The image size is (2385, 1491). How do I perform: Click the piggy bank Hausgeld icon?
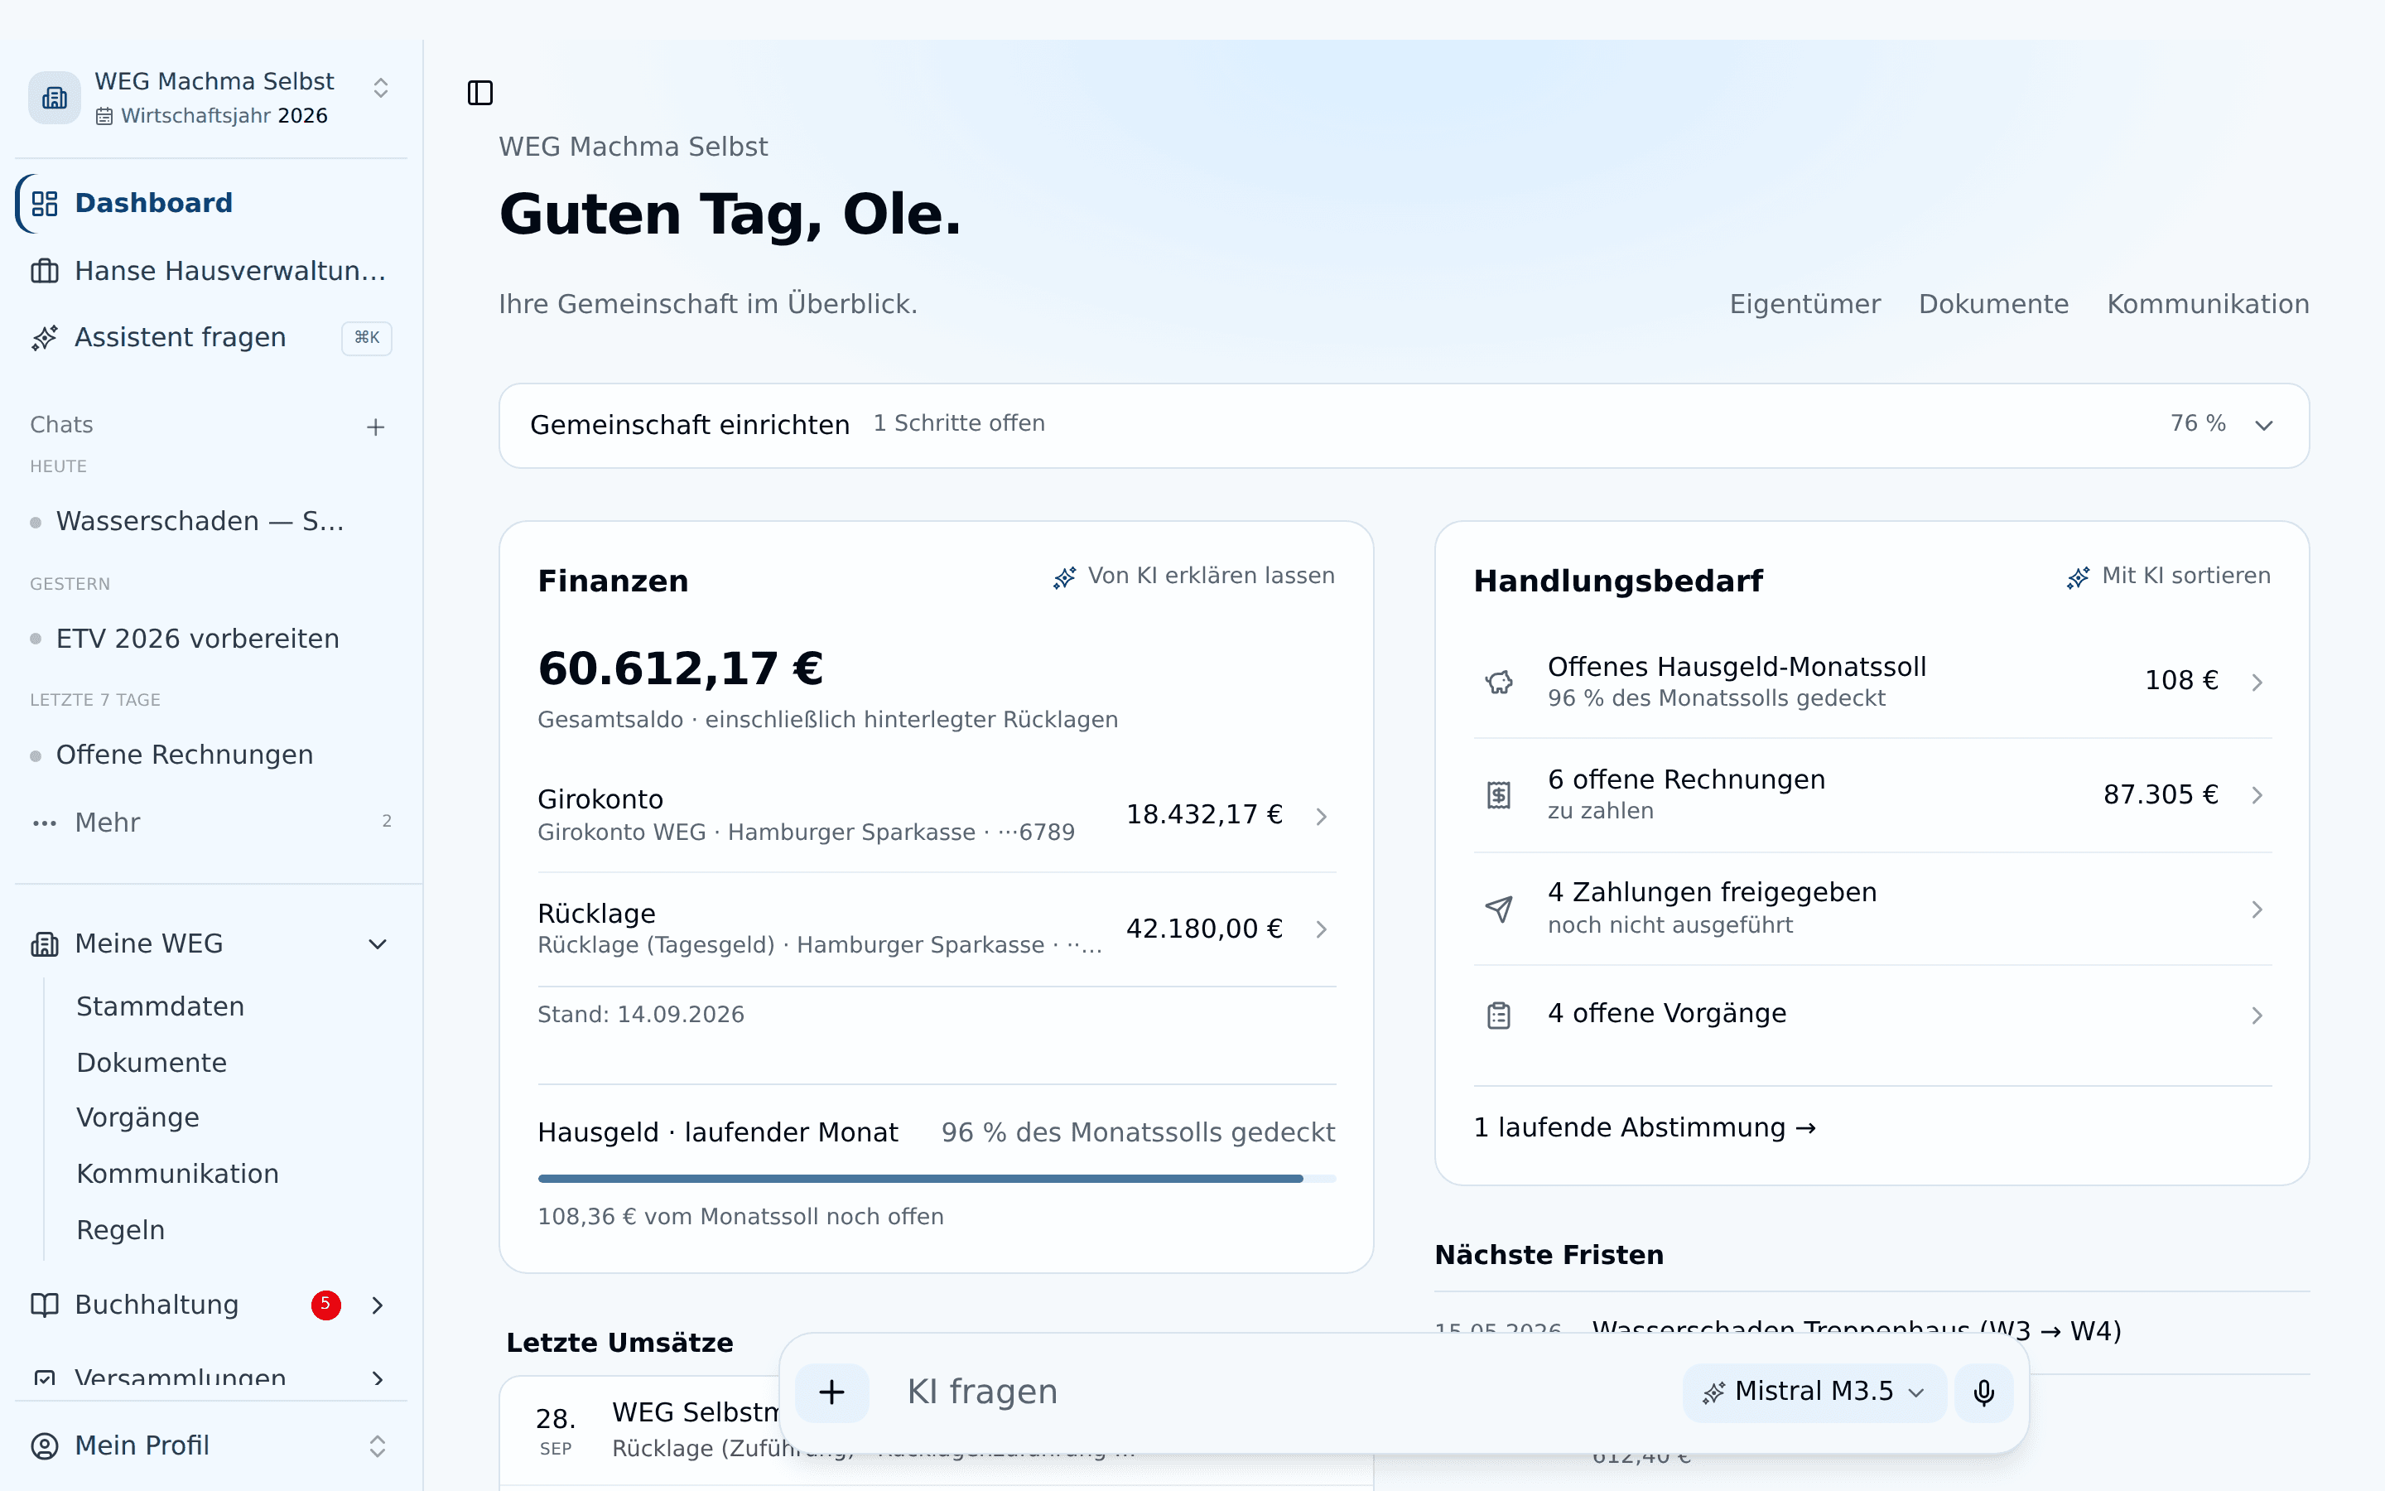click(x=1499, y=682)
